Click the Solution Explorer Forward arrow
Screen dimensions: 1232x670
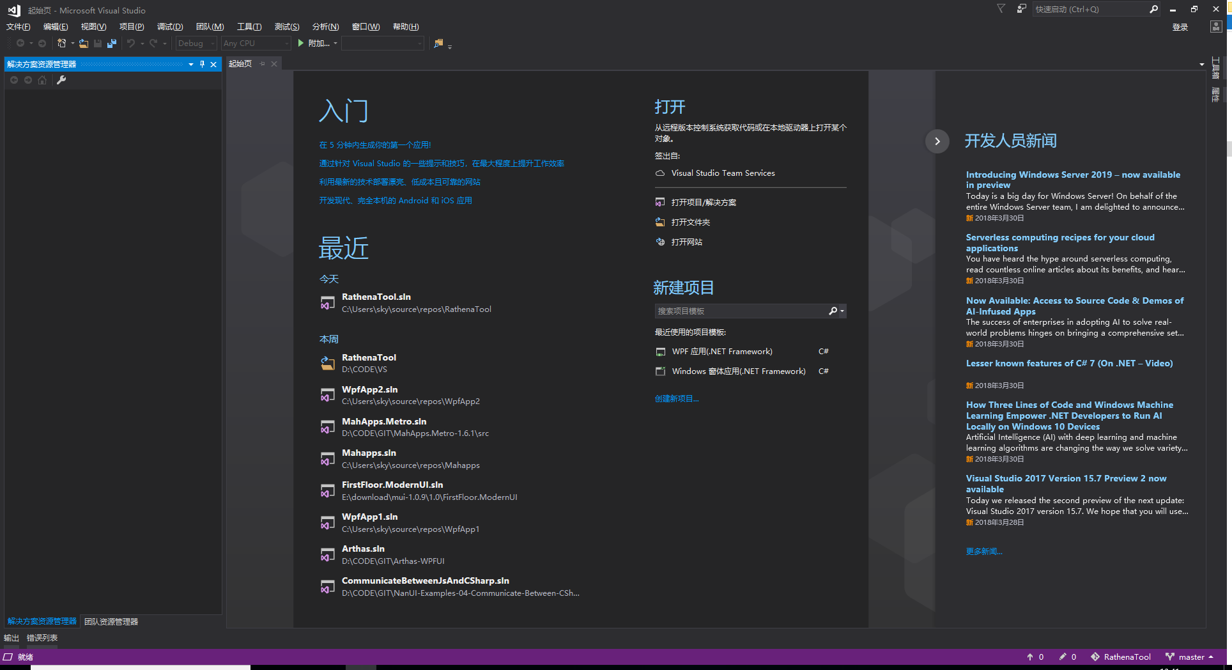pyautogui.click(x=28, y=80)
